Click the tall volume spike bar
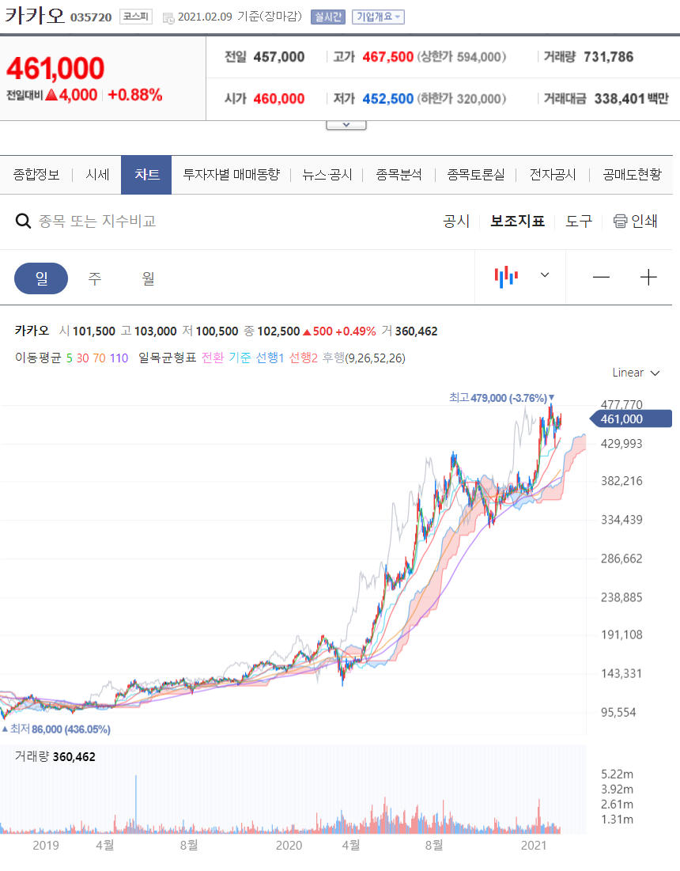Viewport: 680px width, 871px height. (135, 803)
